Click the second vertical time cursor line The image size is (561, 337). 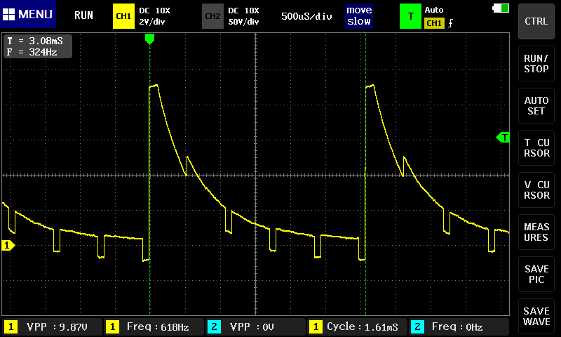365,174
